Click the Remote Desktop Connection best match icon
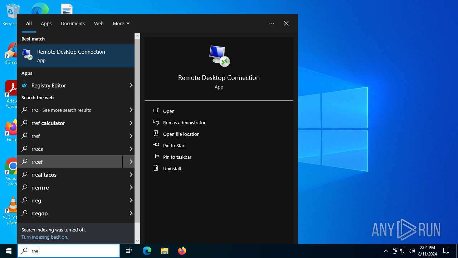This screenshot has width=458, height=258. click(x=27, y=54)
